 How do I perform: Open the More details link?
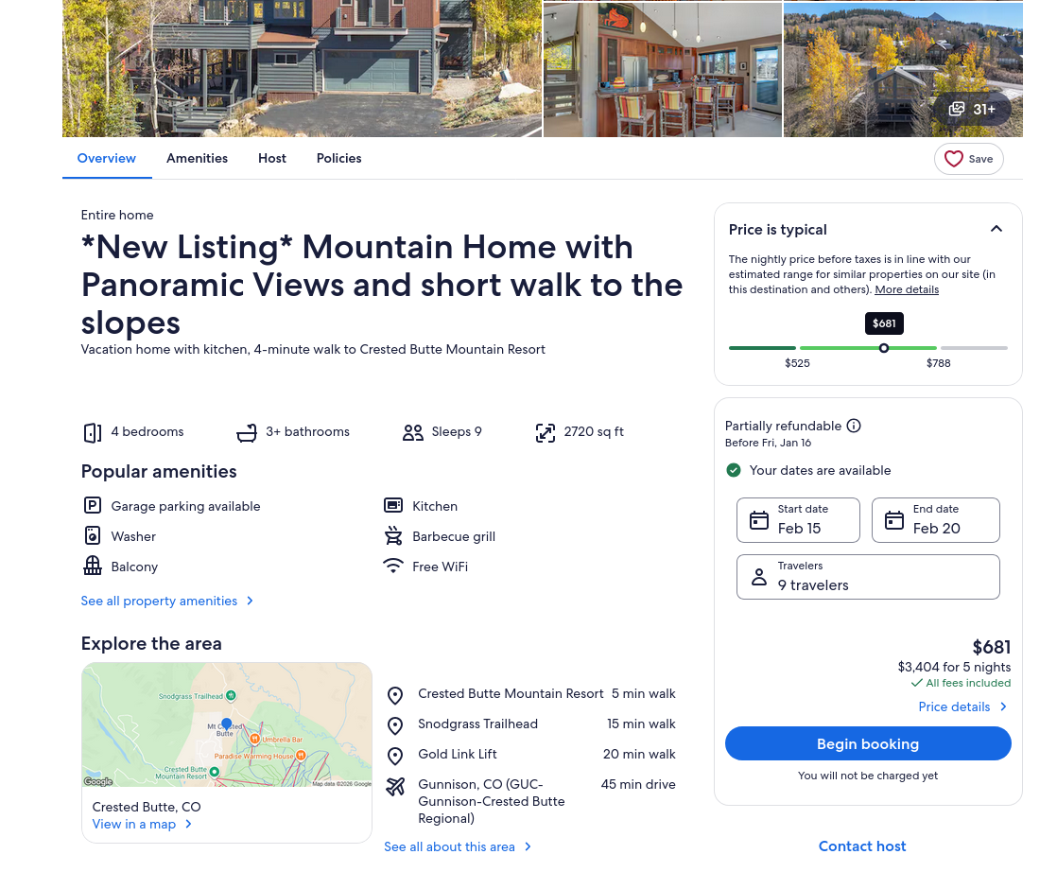(x=907, y=289)
